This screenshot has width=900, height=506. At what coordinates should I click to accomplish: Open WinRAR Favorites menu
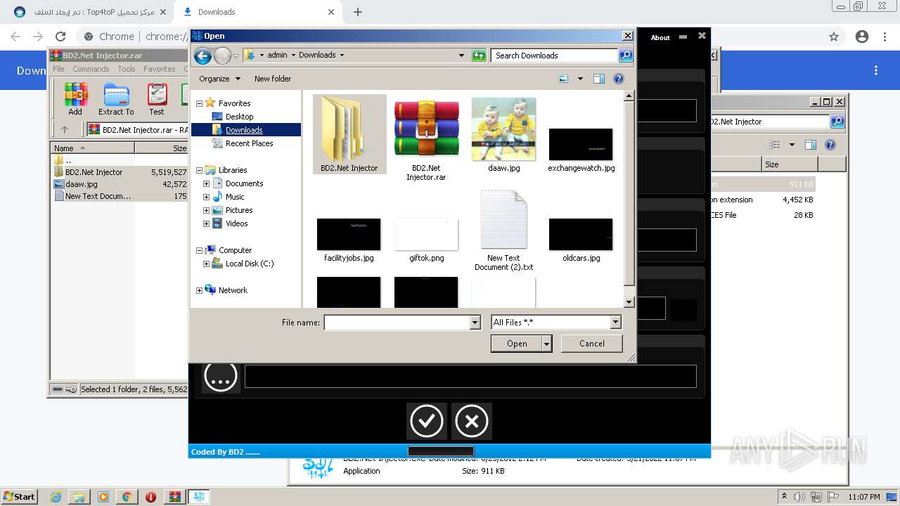[x=160, y=69]
